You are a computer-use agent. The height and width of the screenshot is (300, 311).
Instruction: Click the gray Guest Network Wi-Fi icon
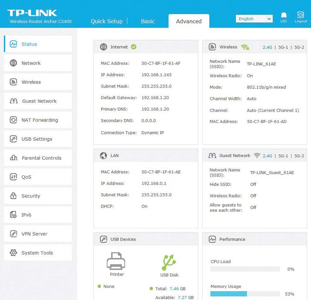(x=257, y=155)
